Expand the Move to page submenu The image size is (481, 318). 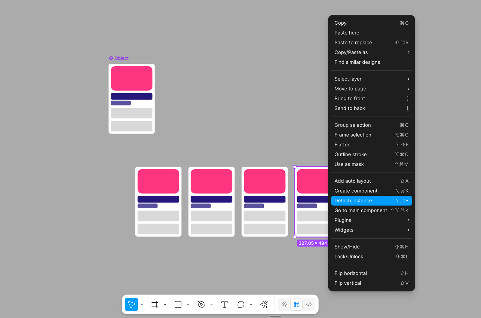pyautogui.click(x=371, y=89)
